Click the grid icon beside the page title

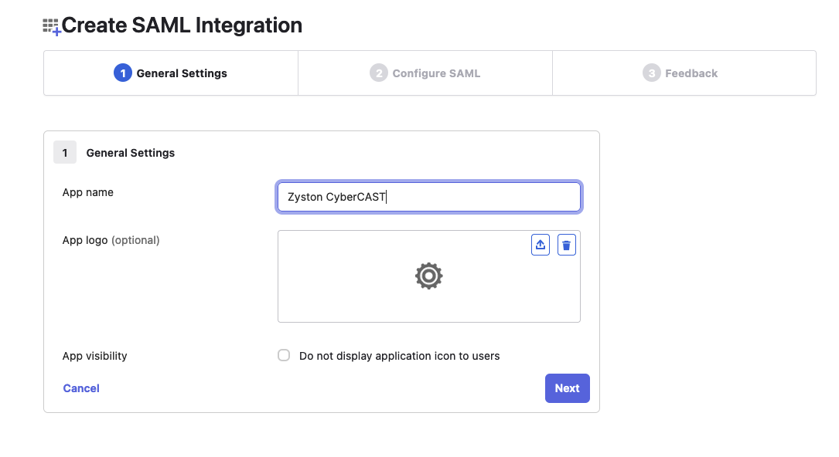(49, 25)
